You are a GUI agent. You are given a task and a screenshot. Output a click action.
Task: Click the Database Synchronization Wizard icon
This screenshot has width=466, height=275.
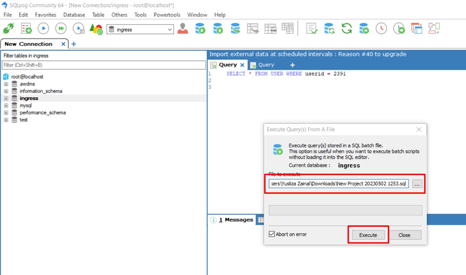(329, 29)
